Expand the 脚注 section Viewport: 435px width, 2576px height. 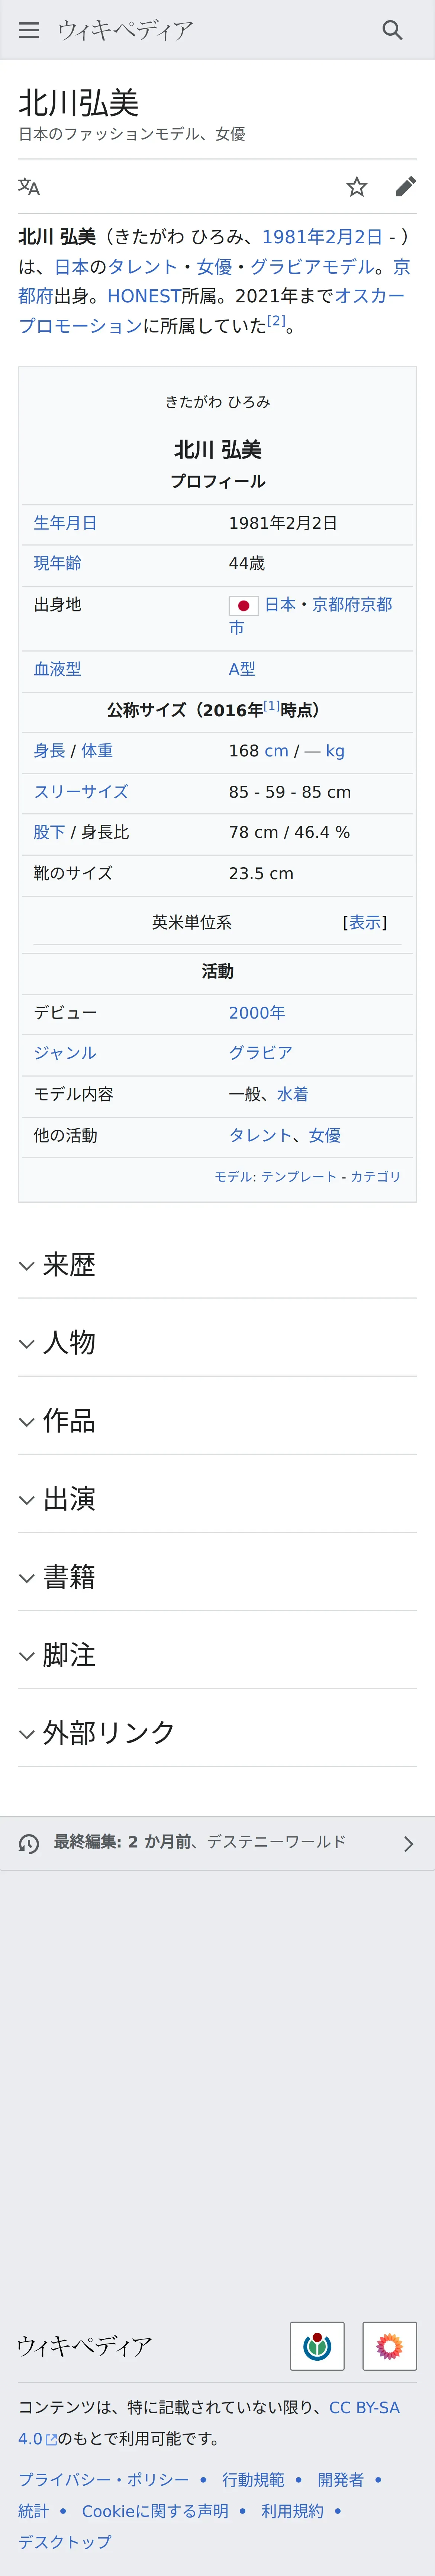pos(217,1654)
